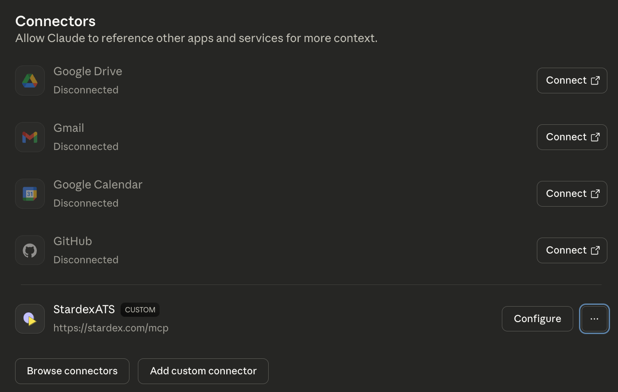The height and width of the screenshot is (392, 618).
Task: Configure the StardexATS connector
Action: (537, 319)
